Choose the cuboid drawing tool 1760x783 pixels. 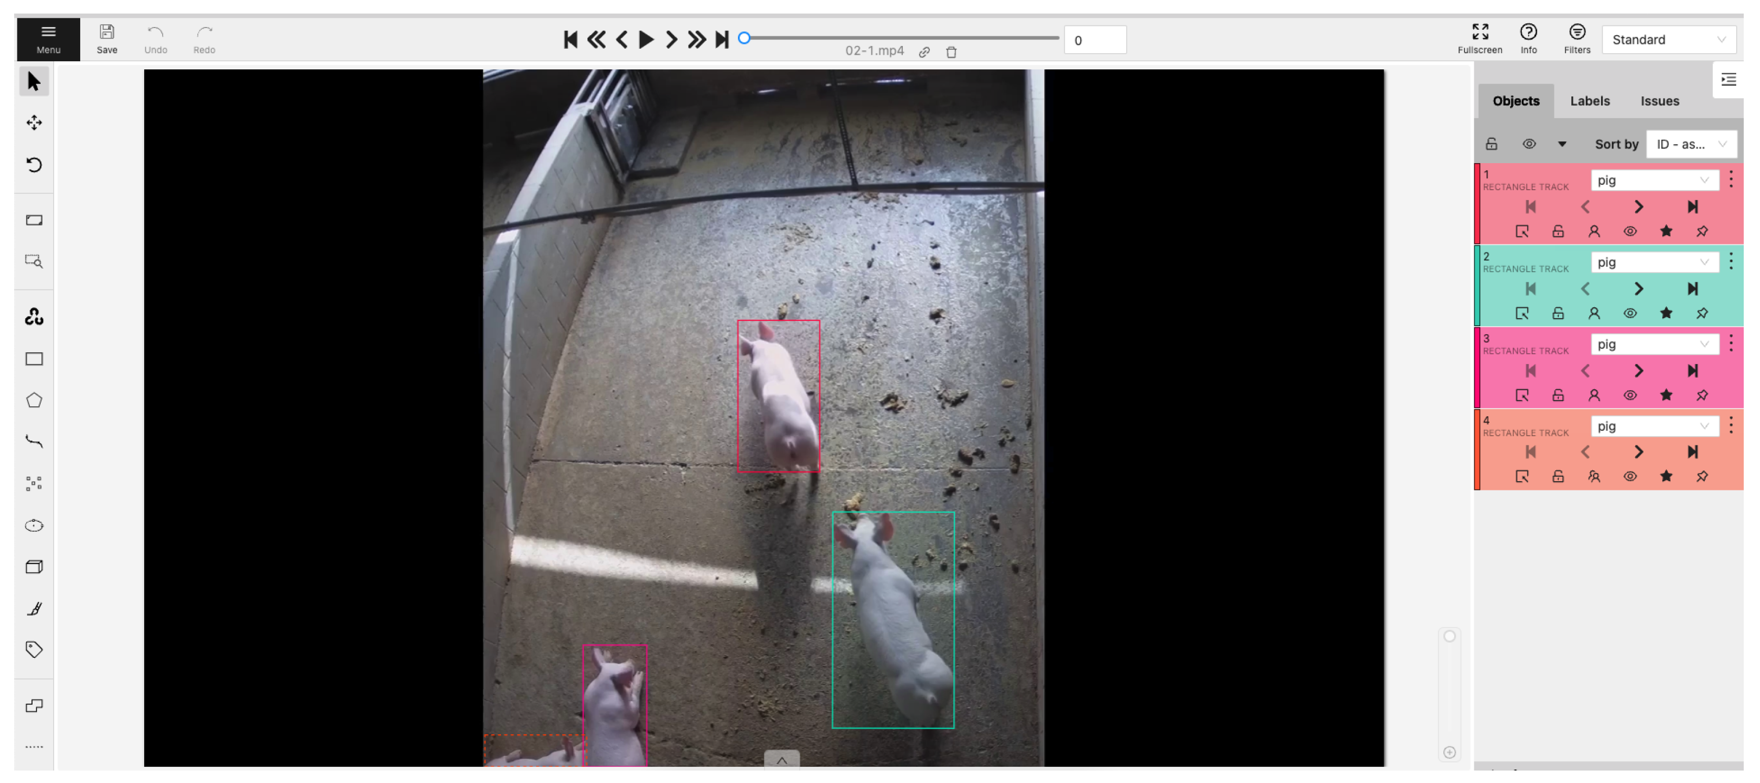point(34,567)
